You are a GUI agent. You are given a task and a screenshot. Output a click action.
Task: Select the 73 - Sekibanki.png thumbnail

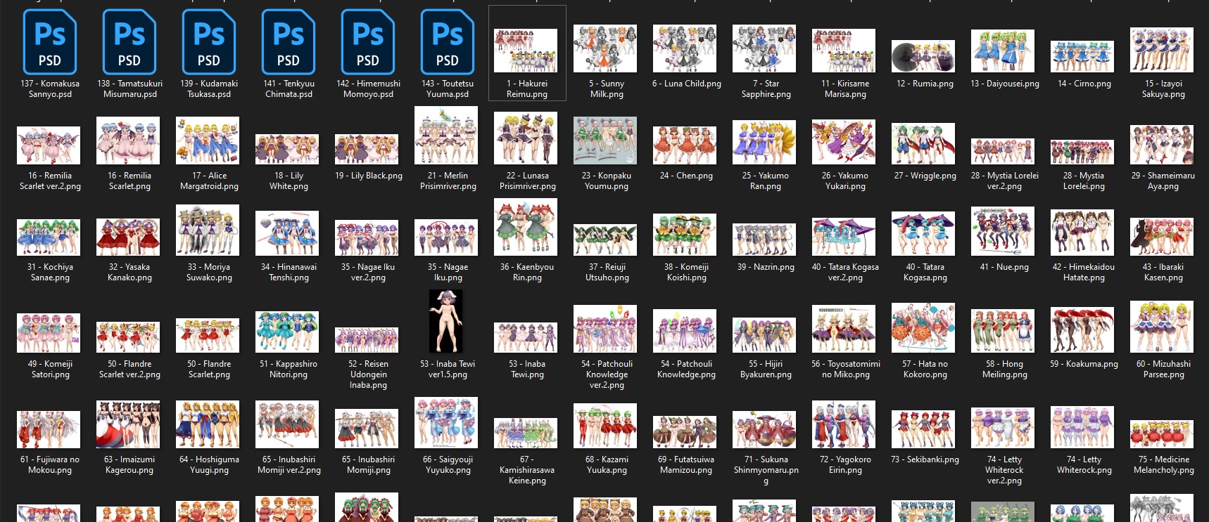(x=923, y=429)
